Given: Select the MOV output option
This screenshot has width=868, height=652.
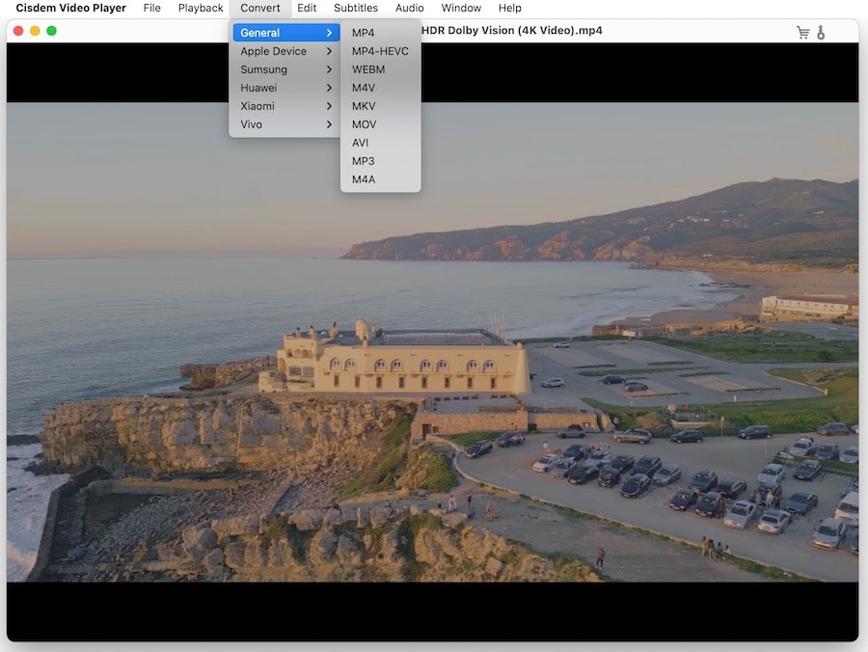Looking at the screenshot, I should click(x=364, y=123).
